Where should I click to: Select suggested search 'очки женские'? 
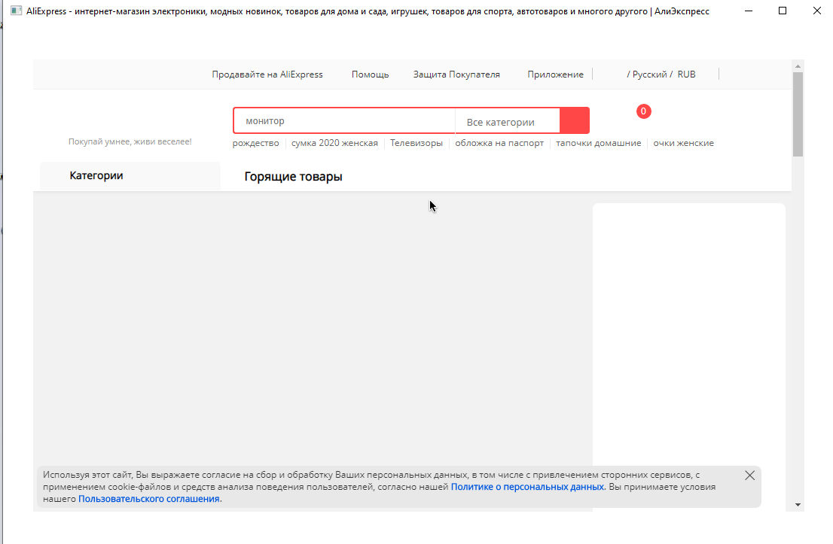click(683, 143)
